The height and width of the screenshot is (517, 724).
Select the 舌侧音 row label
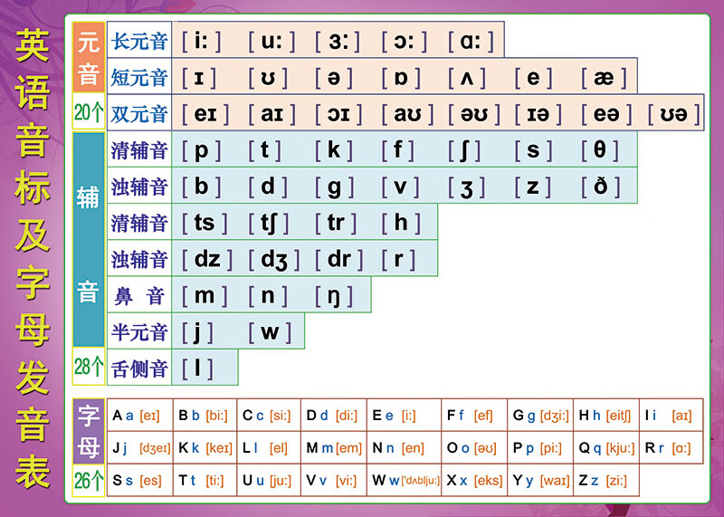[139, 368]
